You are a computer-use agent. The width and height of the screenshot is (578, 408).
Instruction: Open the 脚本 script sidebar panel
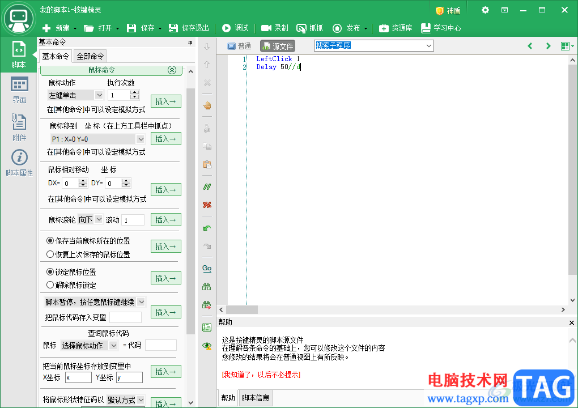(19, 54)
